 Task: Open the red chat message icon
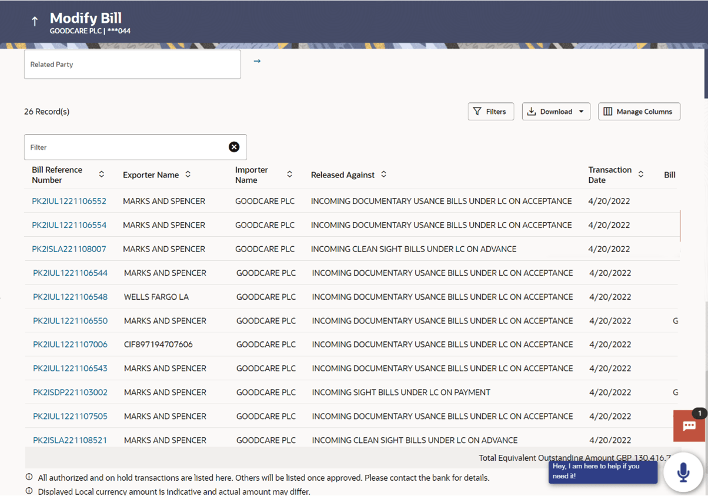pyautogui.click(x=689, y=426)
